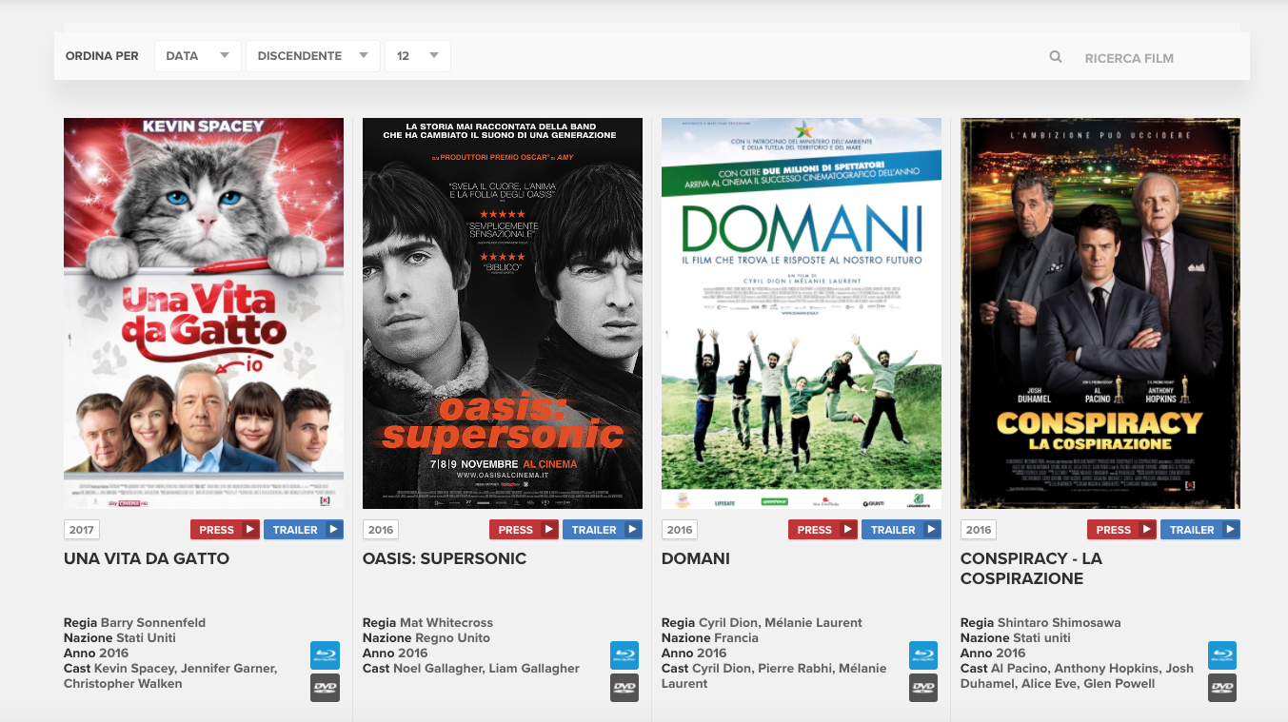The image size is (1288, 722).
Task: Click DVD icon for Domani
Action: (x=923, y=688)
